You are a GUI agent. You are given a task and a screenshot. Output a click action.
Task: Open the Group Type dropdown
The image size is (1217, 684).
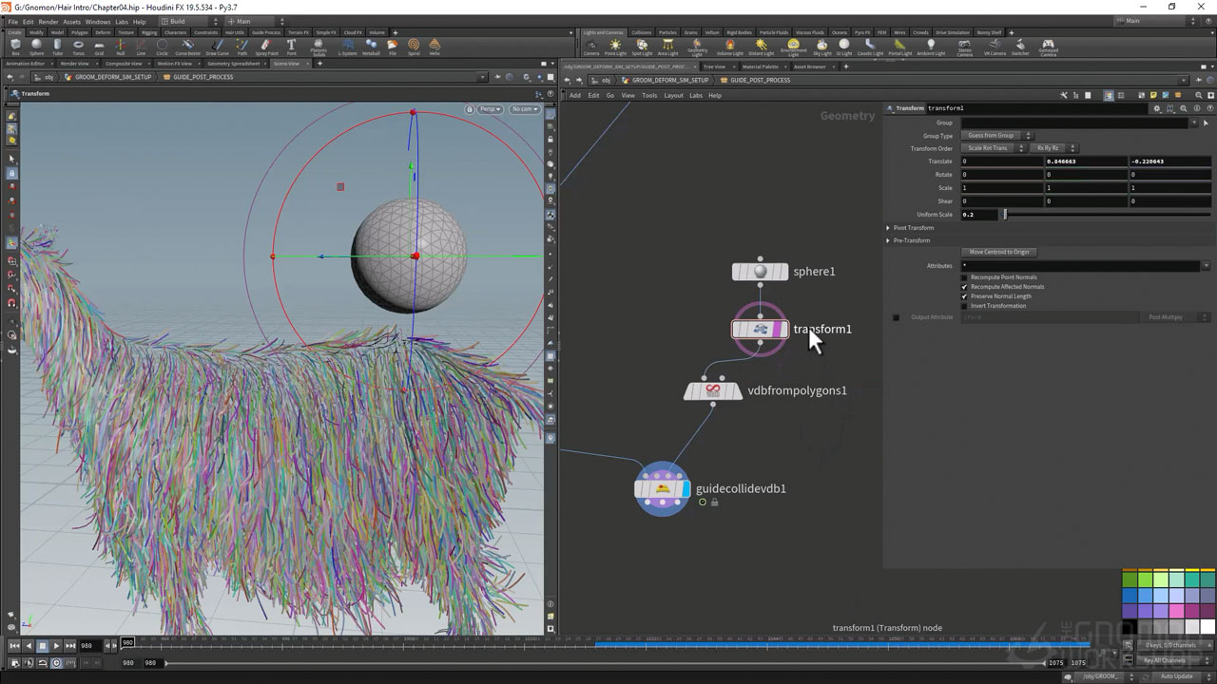click(x=995, y=136)
